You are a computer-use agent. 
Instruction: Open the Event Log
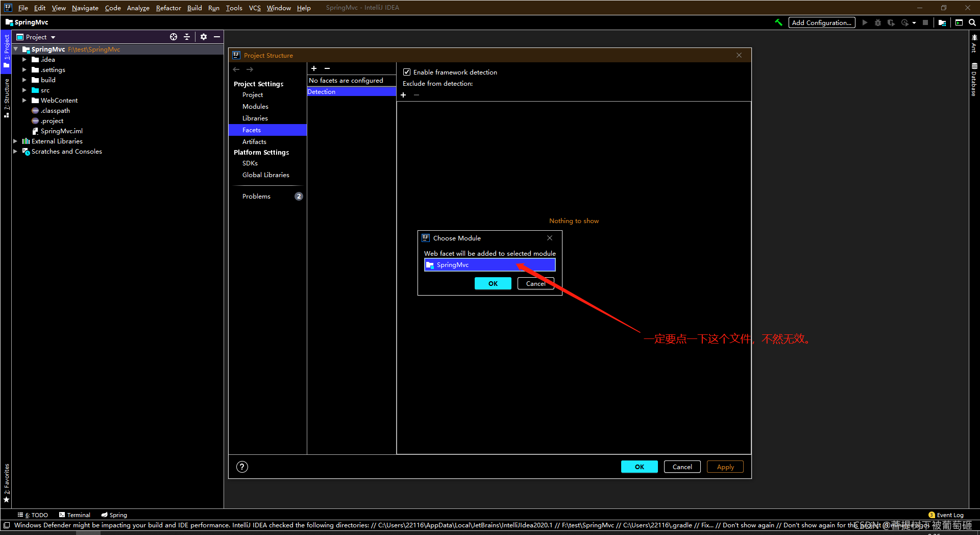(x=946, y=515)
